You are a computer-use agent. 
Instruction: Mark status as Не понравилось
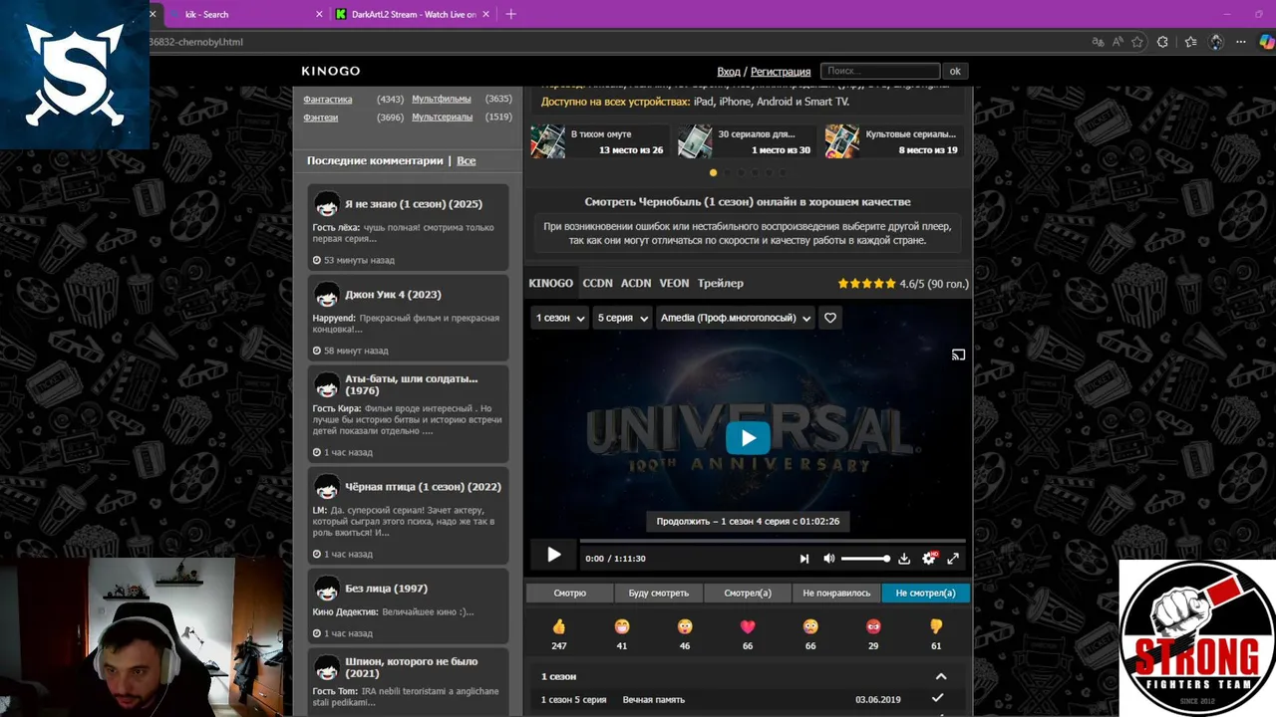click(836, 593)
